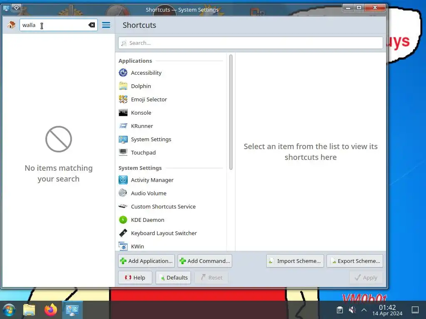Select the KRunner icon

[123, 126]
